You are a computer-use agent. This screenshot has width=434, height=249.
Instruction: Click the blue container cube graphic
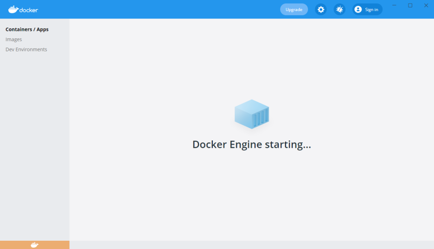252,114
